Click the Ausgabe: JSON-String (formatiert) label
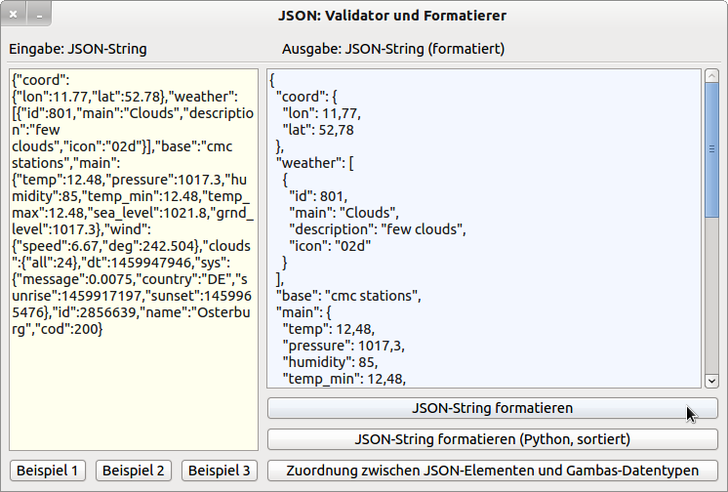 393,49
